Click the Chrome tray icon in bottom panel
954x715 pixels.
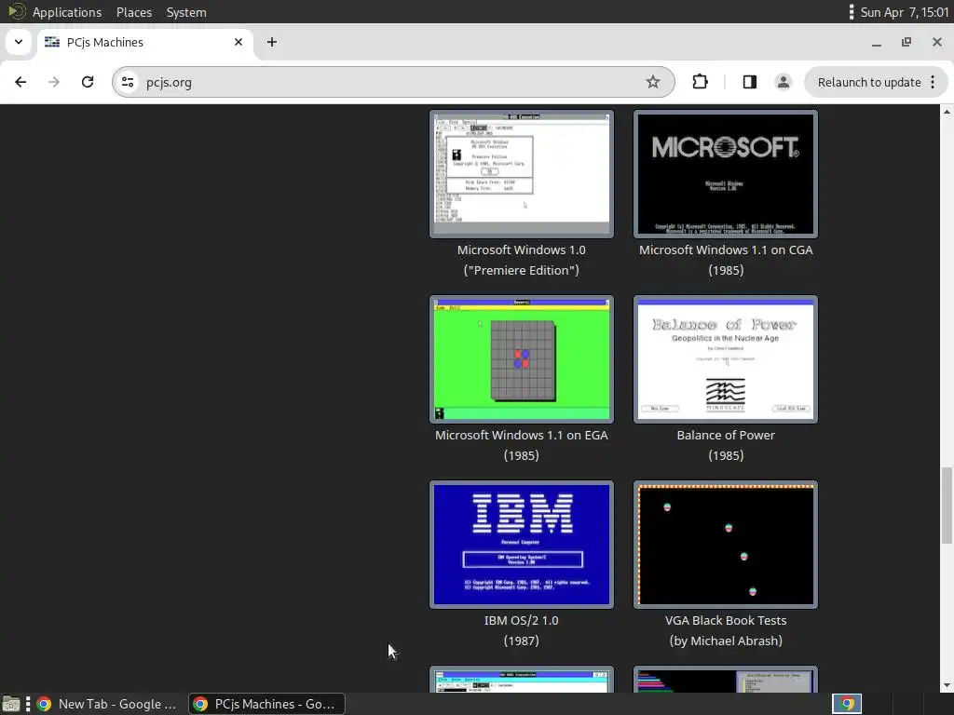pos(847,704)
